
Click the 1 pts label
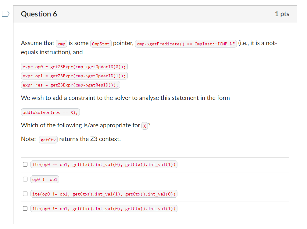[x=282, y=14]
